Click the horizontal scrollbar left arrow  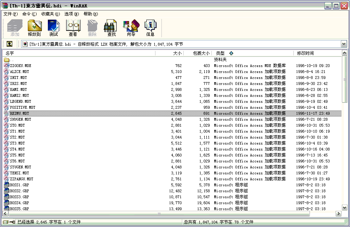coord(5,214)
